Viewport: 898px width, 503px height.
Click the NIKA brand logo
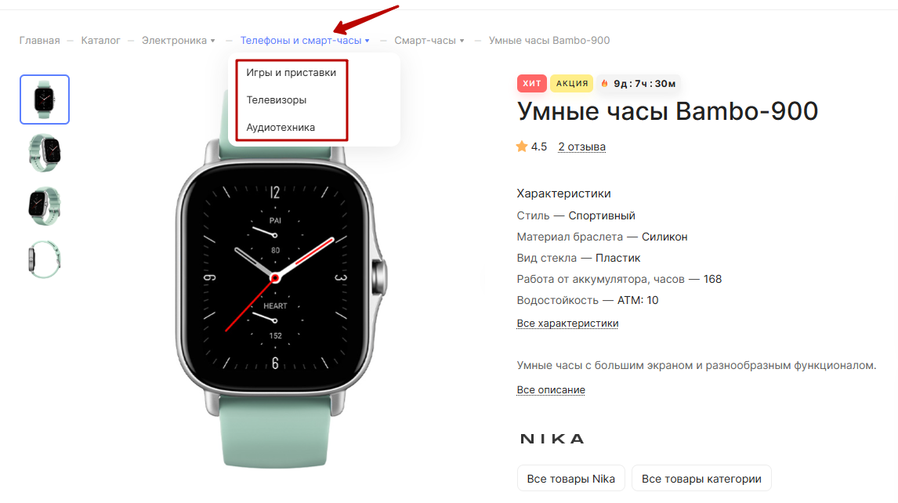pos(552,439)
